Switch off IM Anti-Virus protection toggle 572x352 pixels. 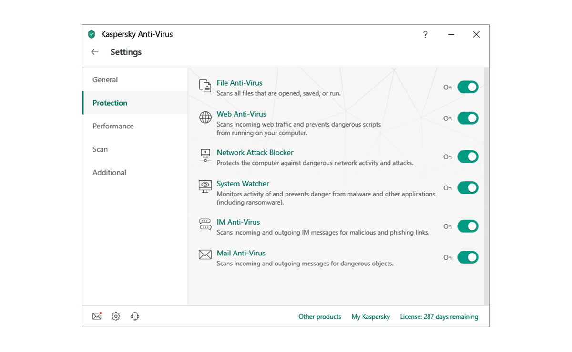468,226
